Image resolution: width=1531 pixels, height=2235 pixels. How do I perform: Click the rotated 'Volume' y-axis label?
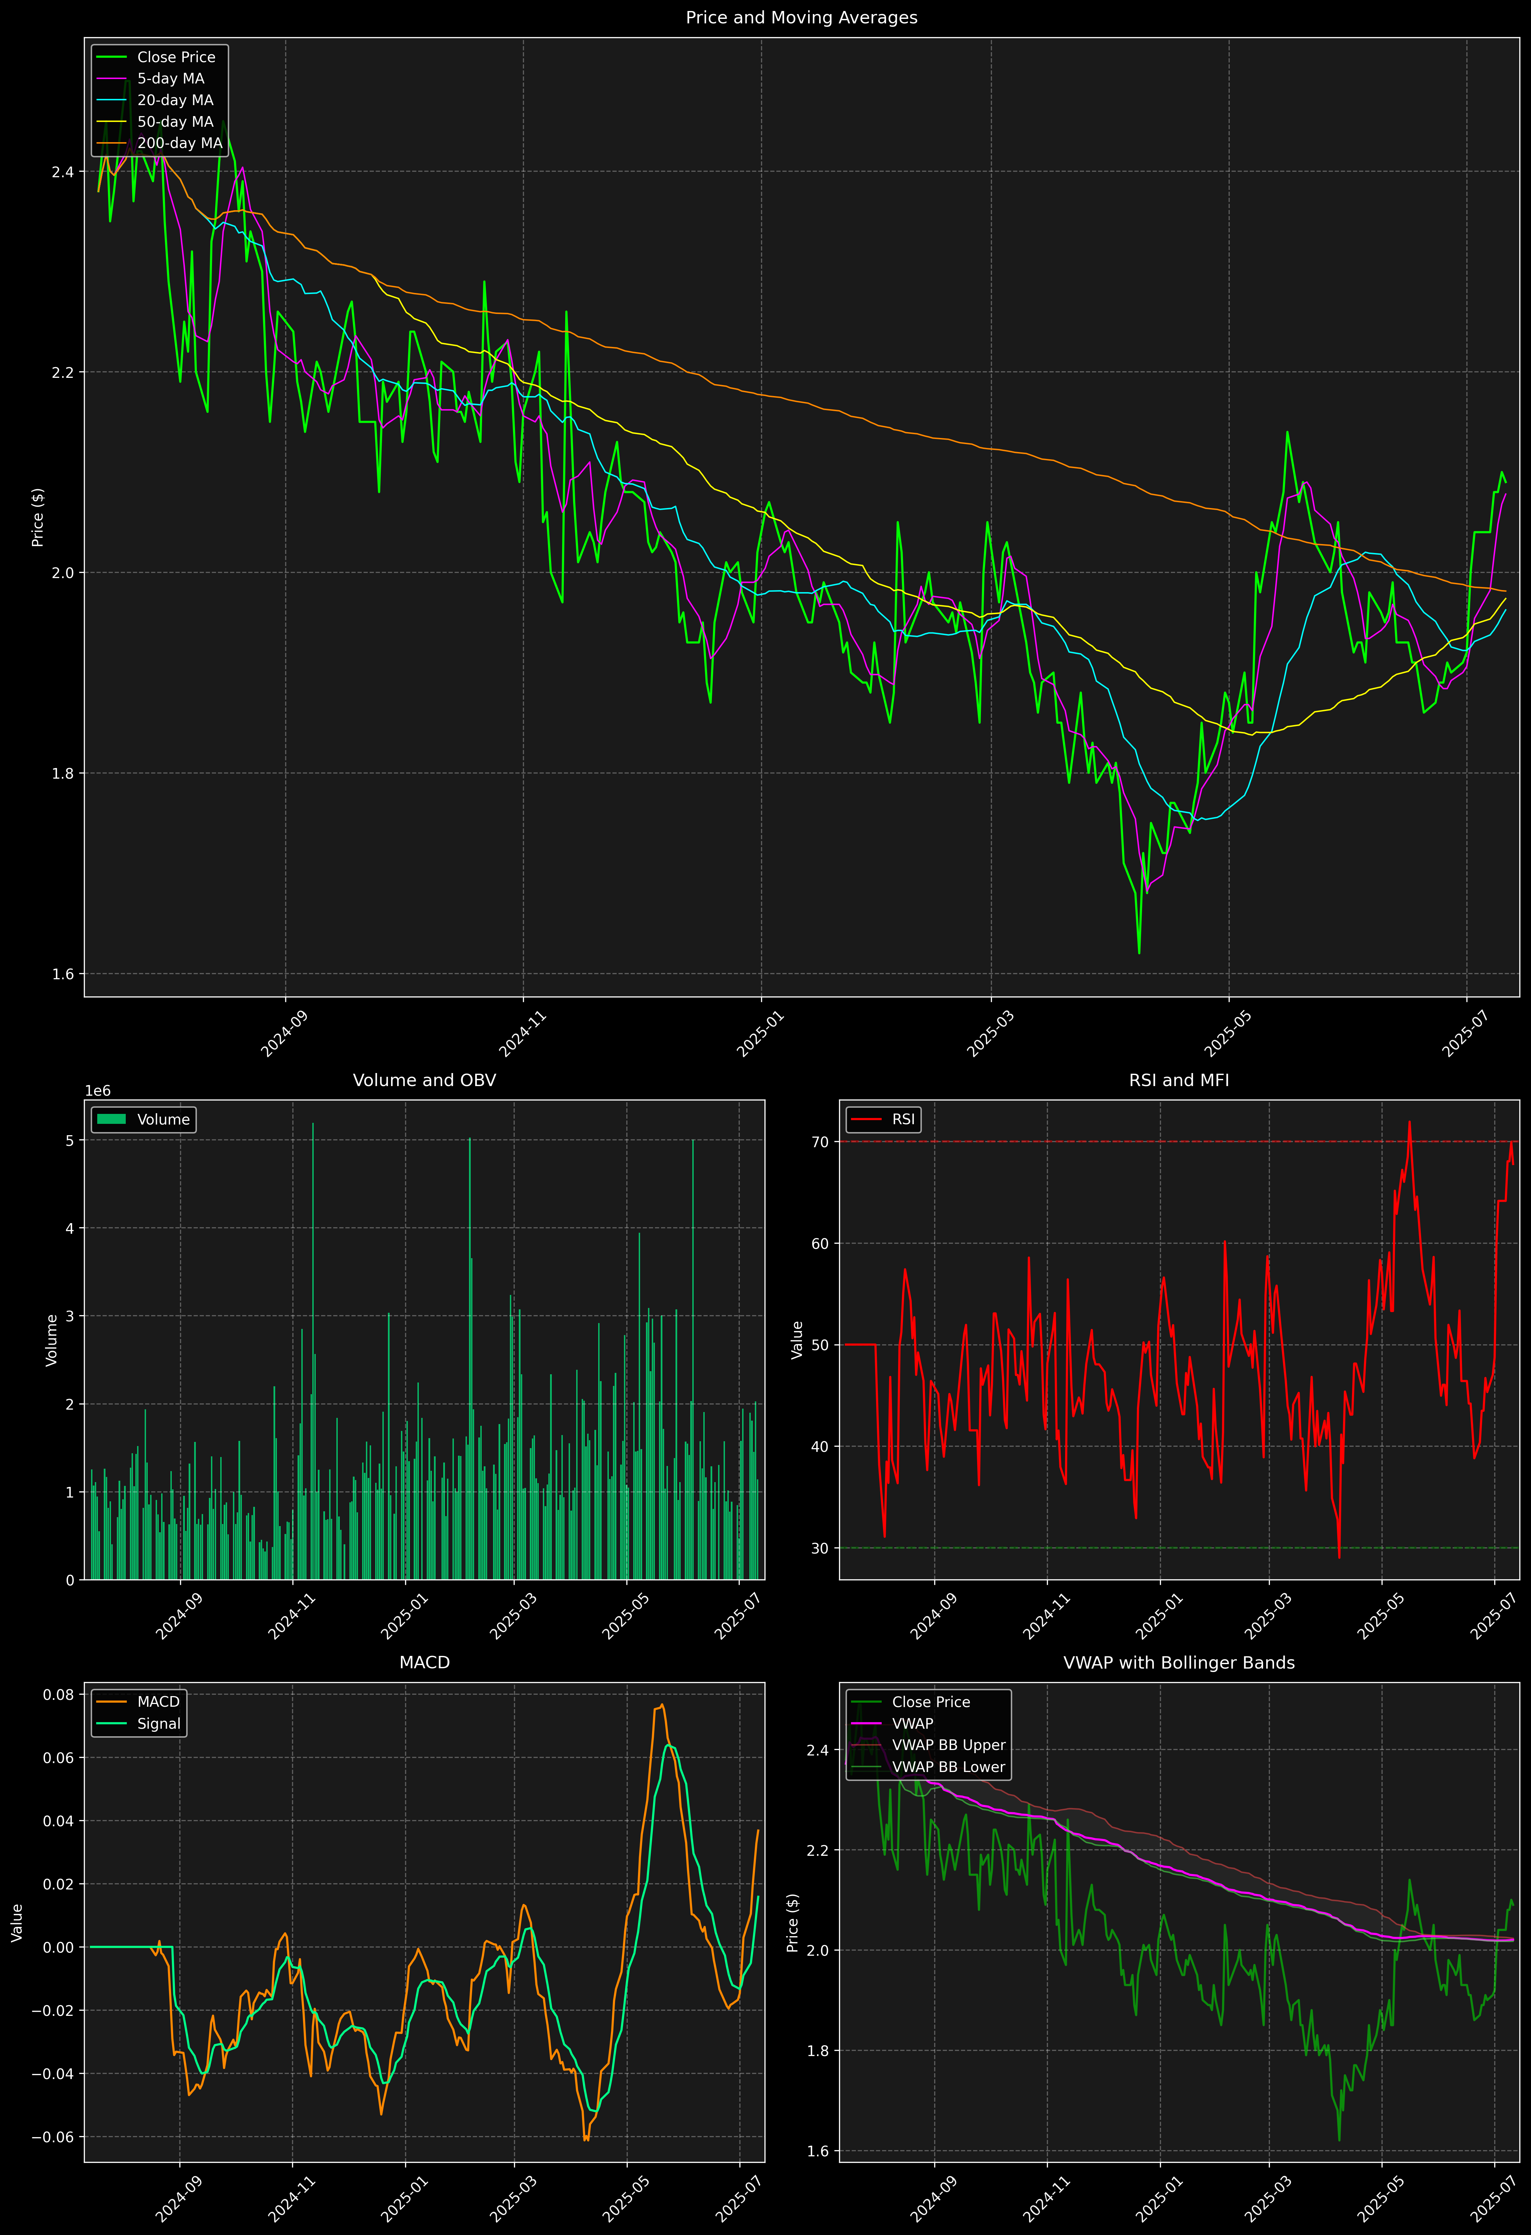tap(52, 1340)
